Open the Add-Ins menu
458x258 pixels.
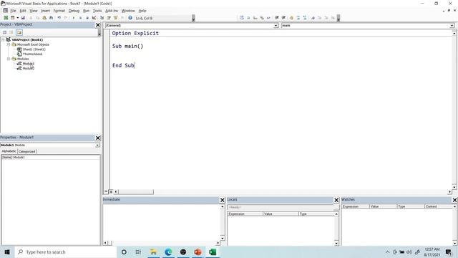112,11
